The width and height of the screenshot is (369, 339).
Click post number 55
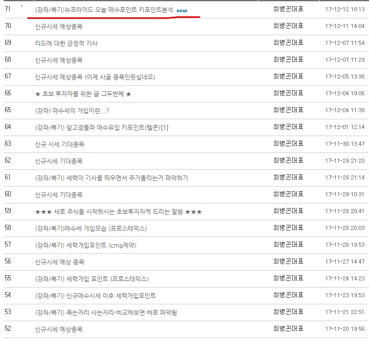point(8,278)
